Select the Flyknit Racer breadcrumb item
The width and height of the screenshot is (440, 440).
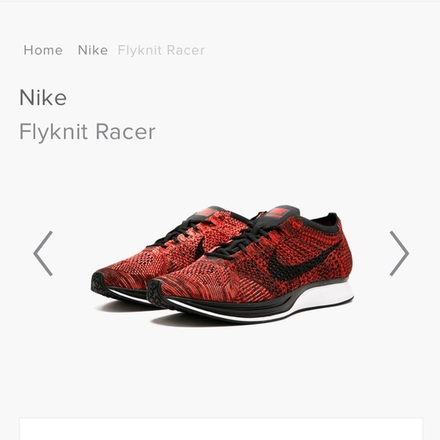pos(162,51)
